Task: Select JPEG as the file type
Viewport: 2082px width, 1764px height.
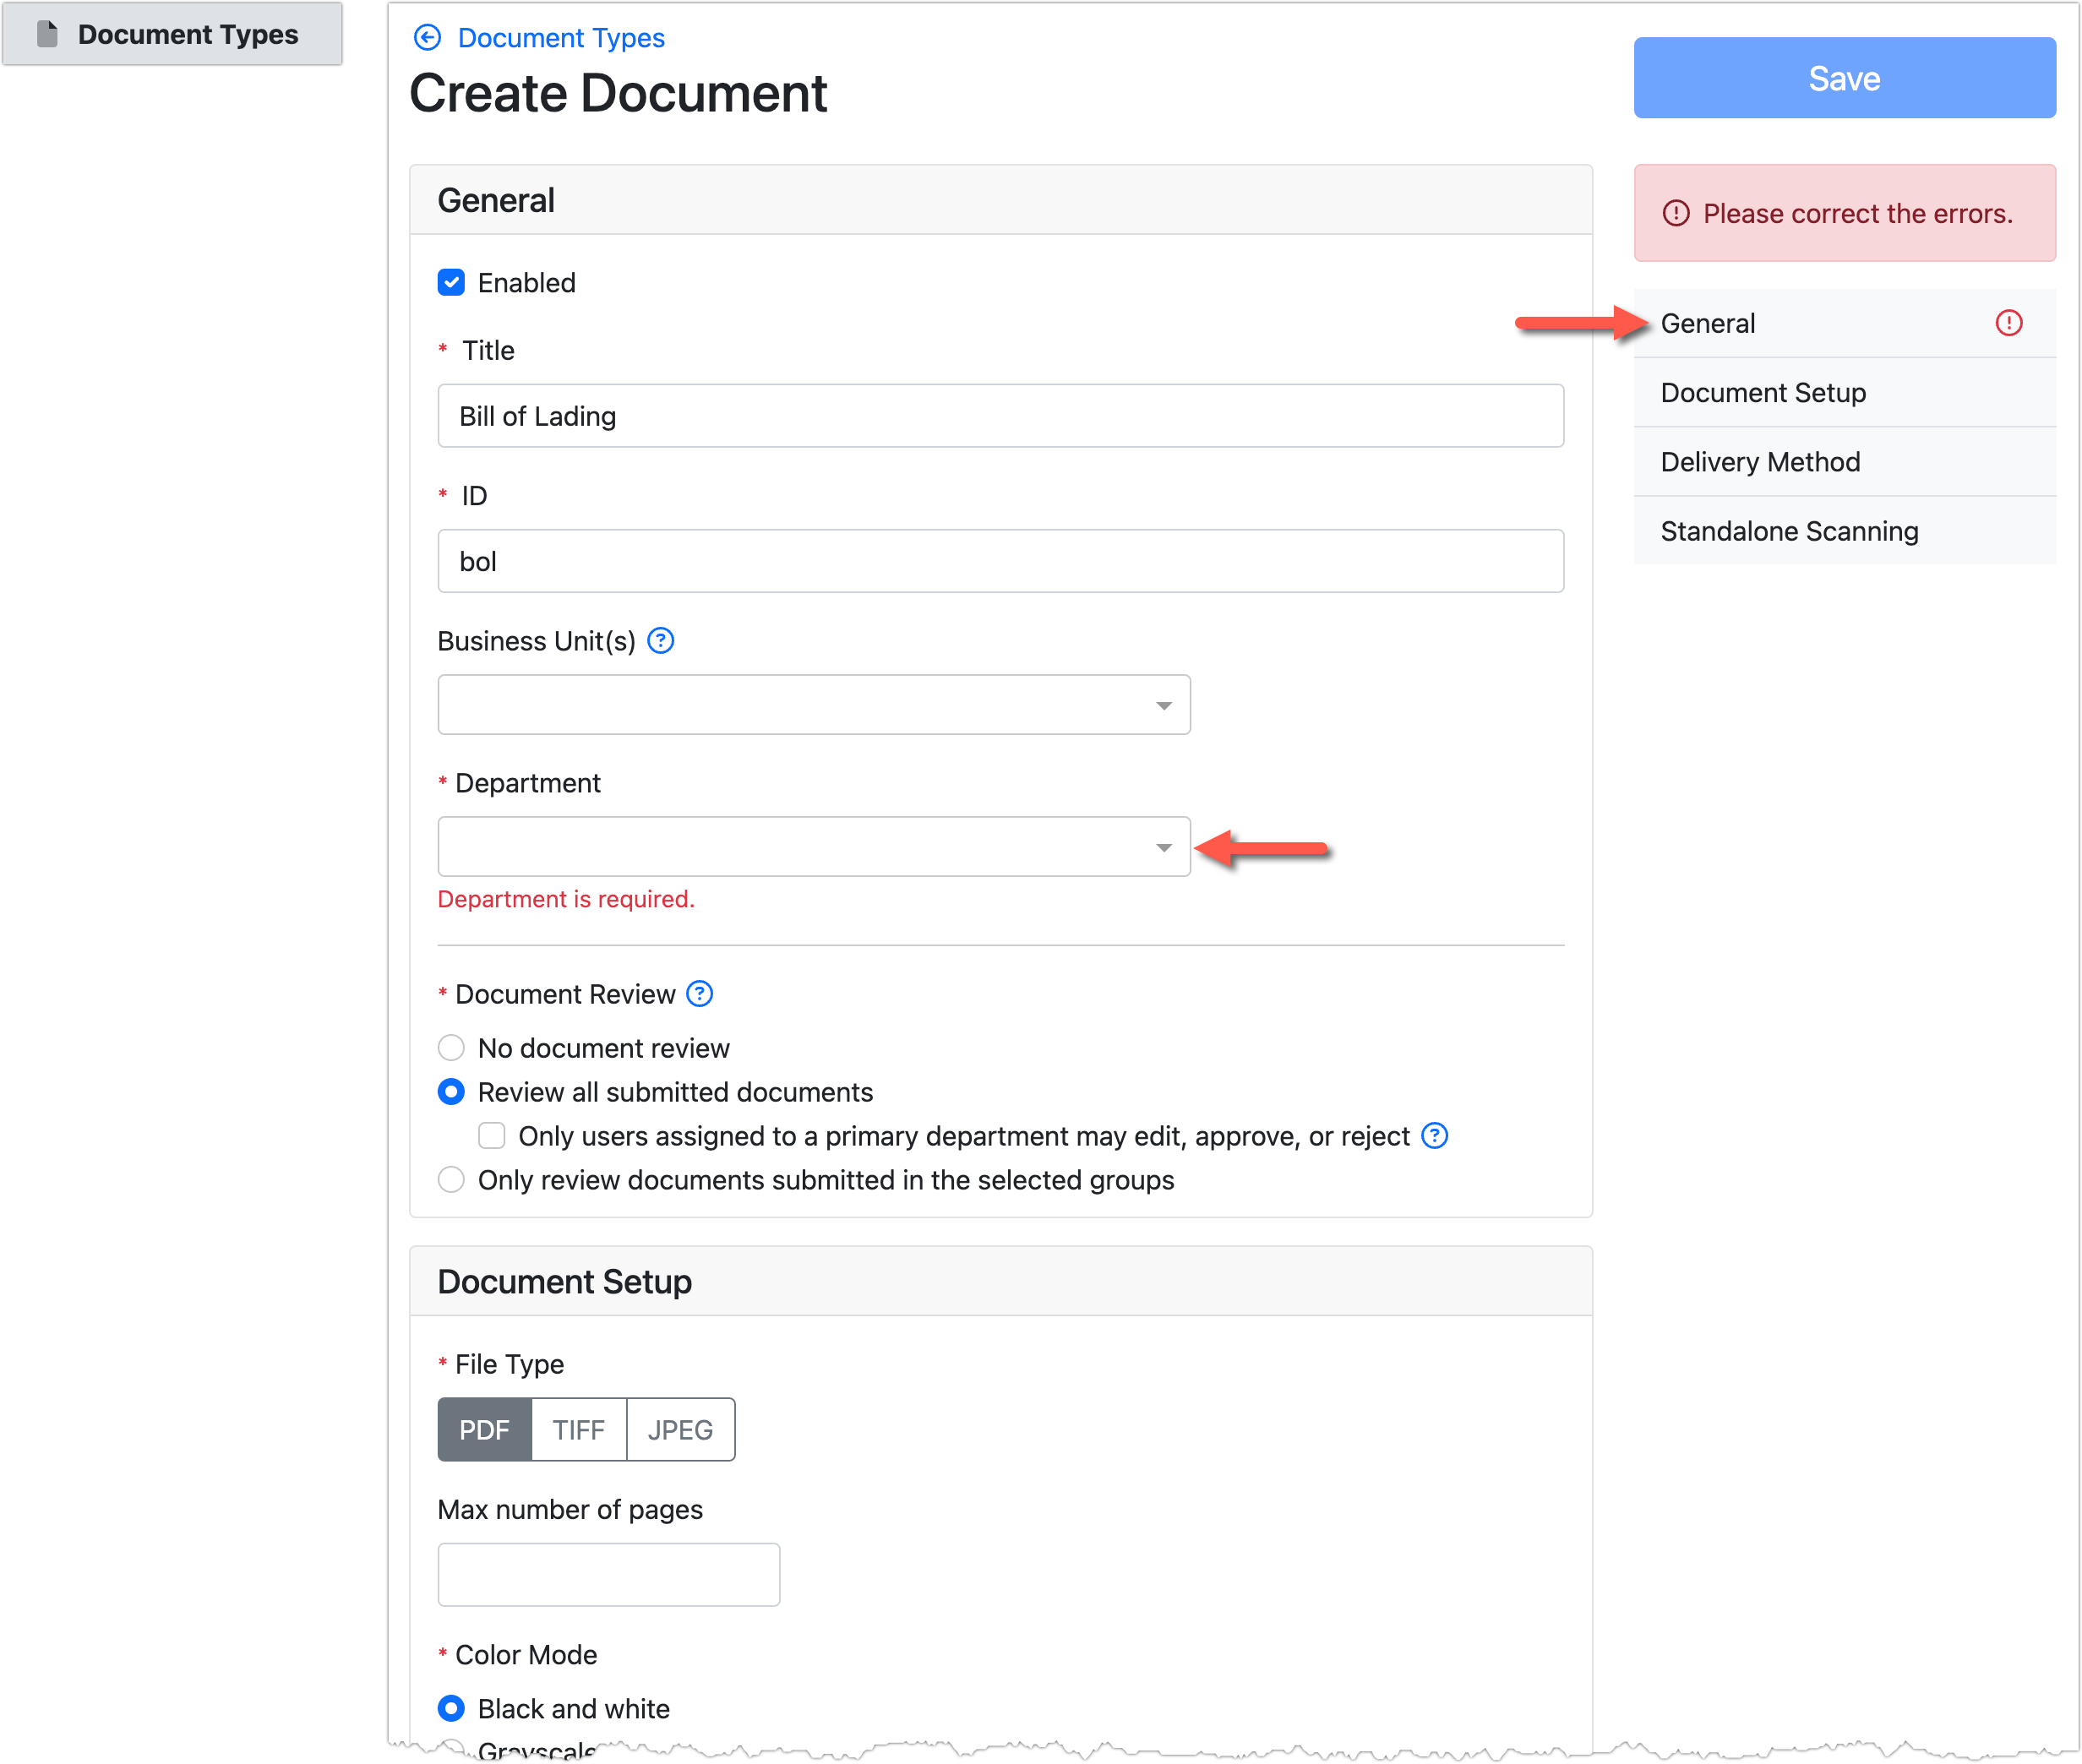Action: pos(680,1430)
